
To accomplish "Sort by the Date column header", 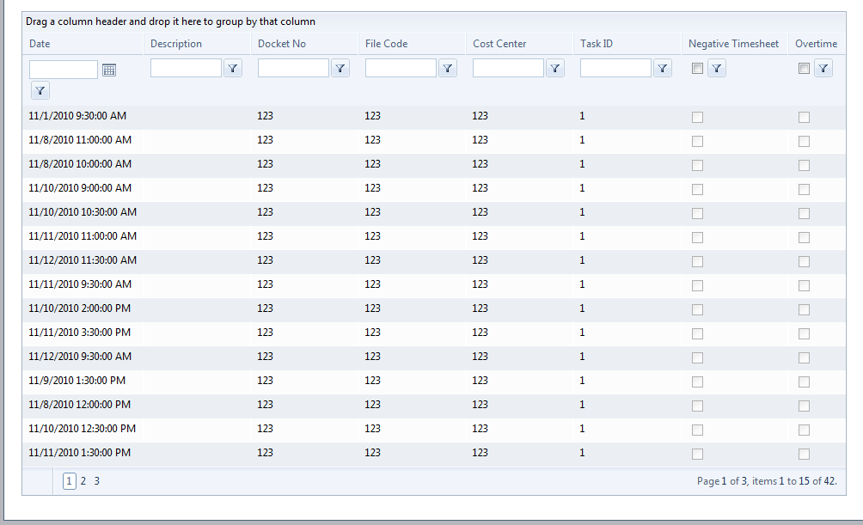I will 40,44.
